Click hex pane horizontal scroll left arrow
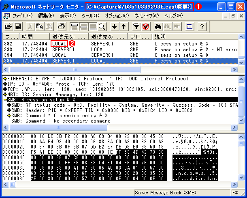The image size is (247, 198). tap(6, 184)
